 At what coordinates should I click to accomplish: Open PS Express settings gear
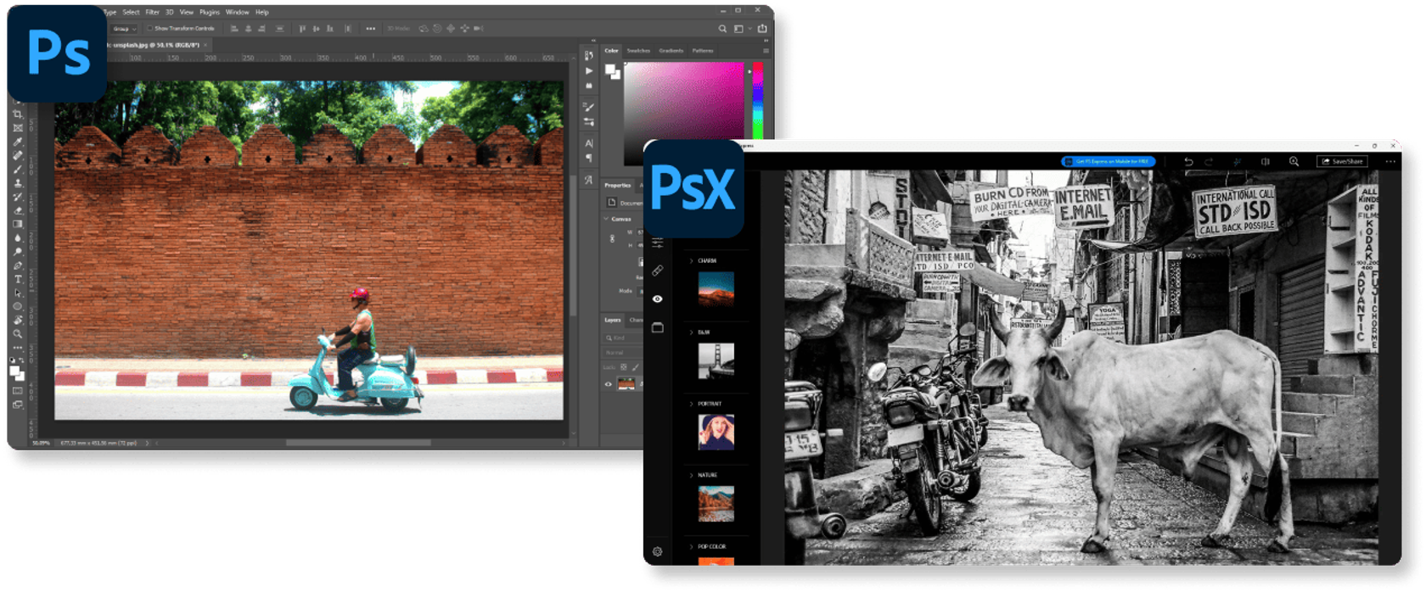(658, 551)
